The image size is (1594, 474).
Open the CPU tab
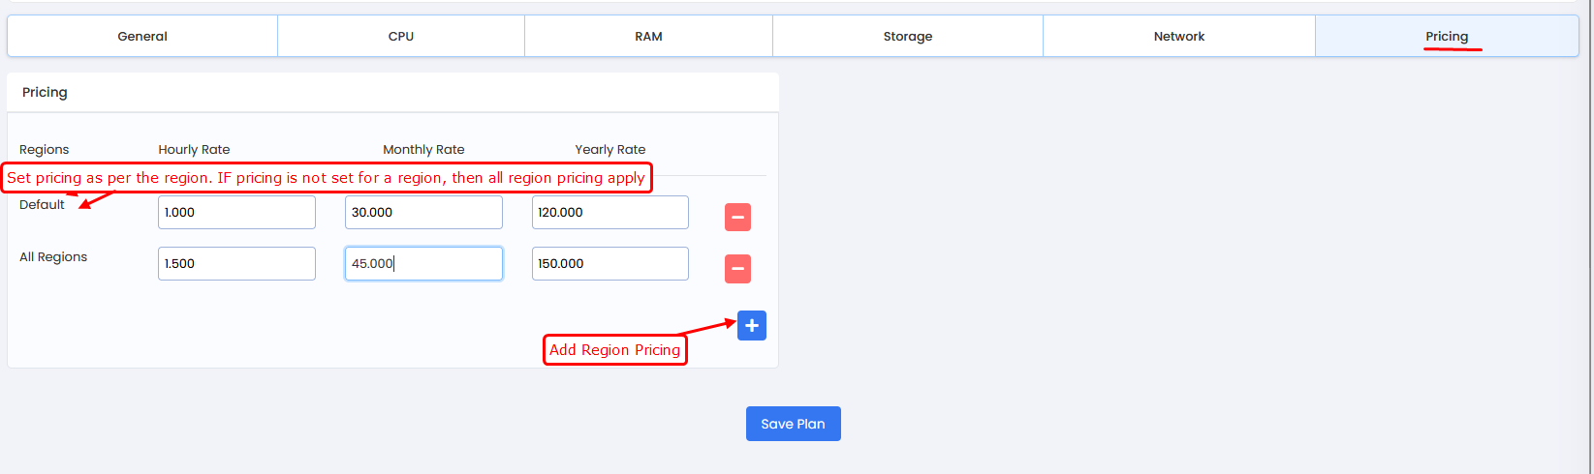(x=401, y=37)
